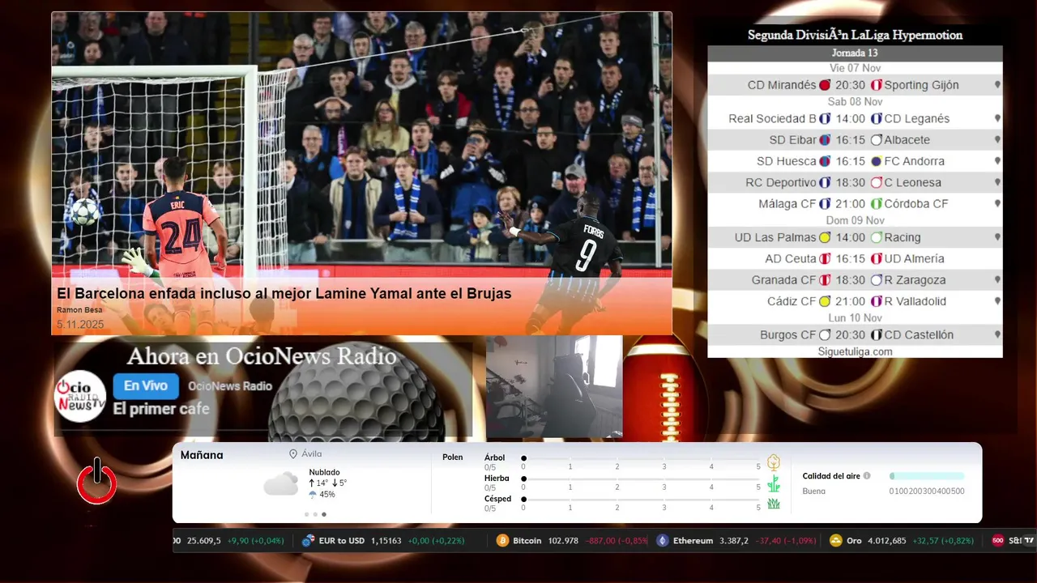Click the air quality index bar
The width and height of the screenshot is (1037, 583).
pos(927,476)
